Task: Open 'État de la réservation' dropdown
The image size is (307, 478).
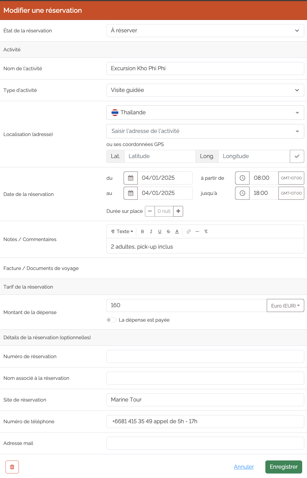Action: pyautogui.click(x=205, y=31)
